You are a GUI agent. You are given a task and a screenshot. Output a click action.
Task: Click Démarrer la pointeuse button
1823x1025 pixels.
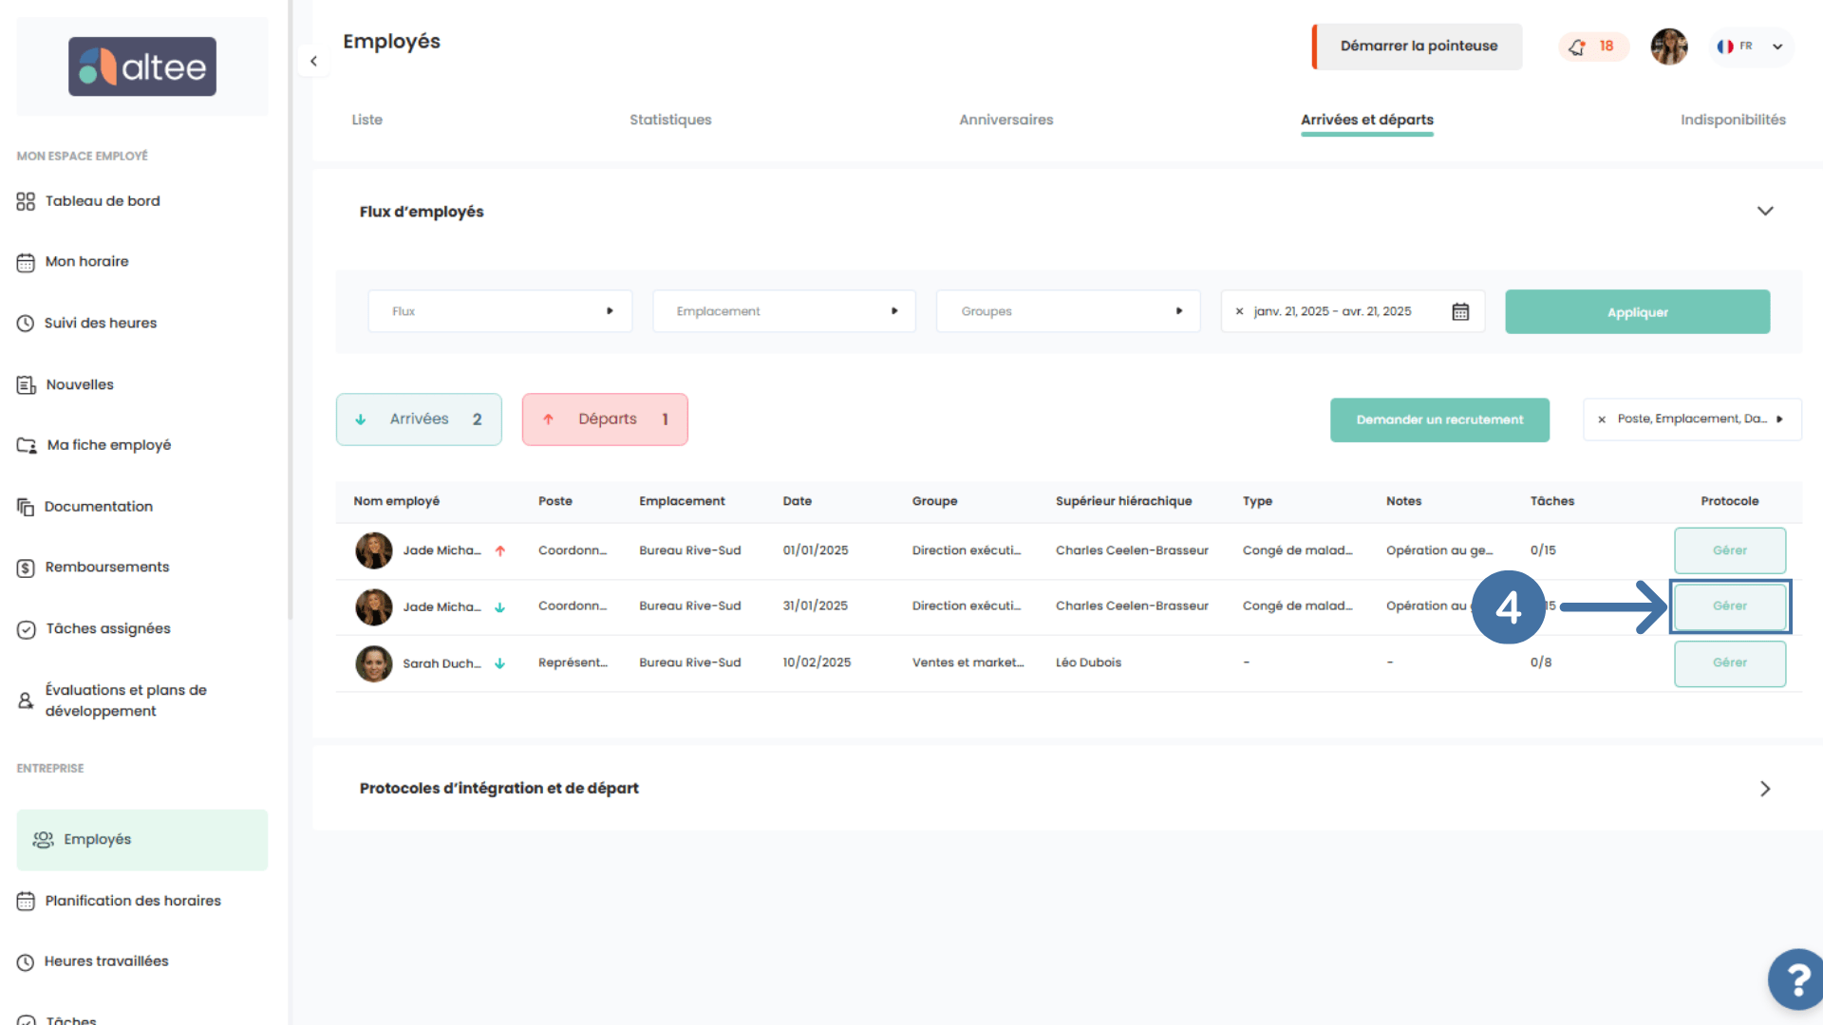[x=1418, y=47]
